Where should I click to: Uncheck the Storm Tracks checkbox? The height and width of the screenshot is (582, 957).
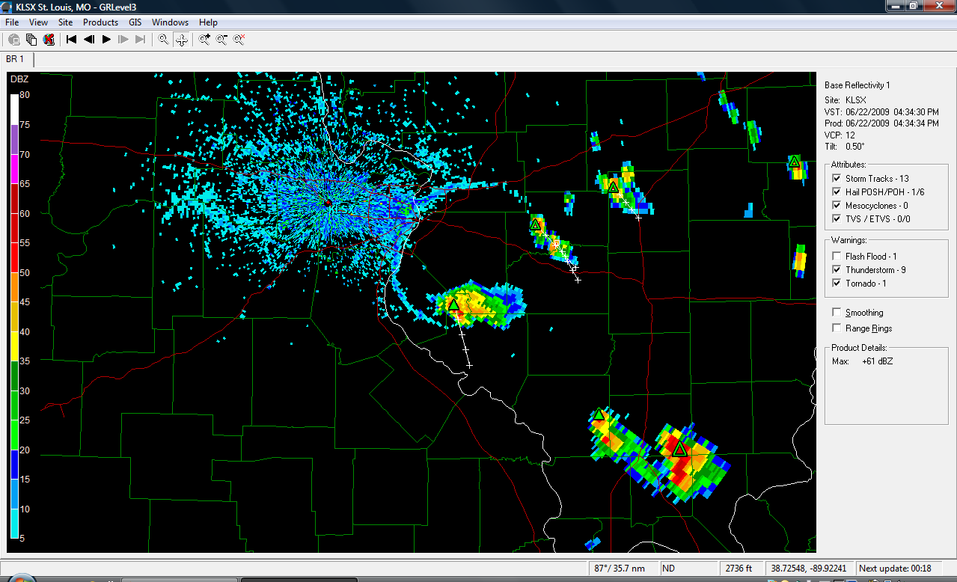[x=837, y=179]
